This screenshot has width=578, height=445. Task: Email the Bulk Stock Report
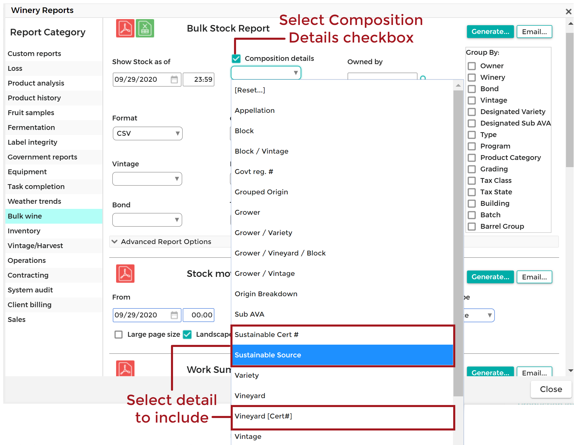tap(534, 32)
